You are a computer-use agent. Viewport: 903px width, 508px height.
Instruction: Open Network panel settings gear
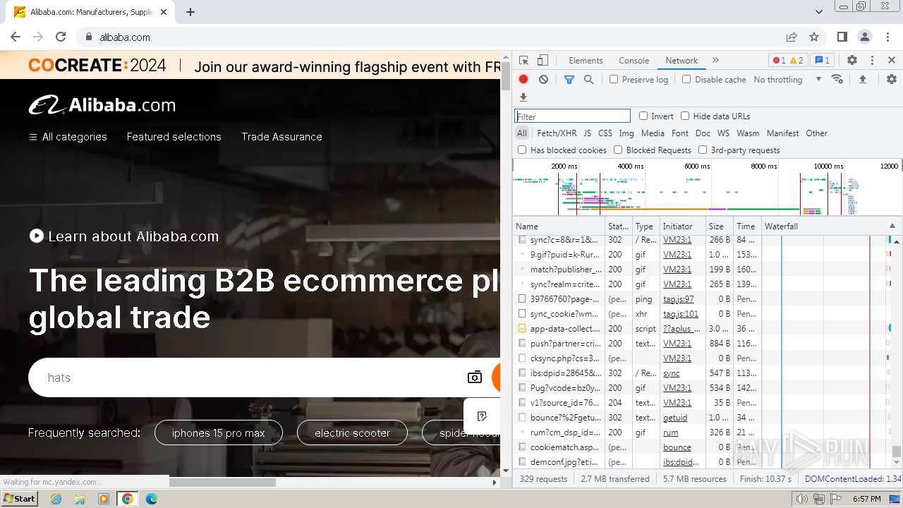892,80
